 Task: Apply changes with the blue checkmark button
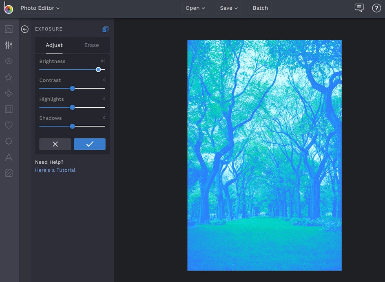[90, 144]
